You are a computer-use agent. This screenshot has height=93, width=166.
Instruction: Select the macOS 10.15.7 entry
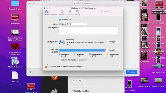[x=81, y=91]
